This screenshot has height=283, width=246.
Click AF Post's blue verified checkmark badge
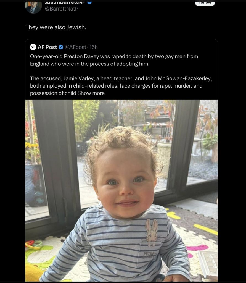click(x=61, y=47)
